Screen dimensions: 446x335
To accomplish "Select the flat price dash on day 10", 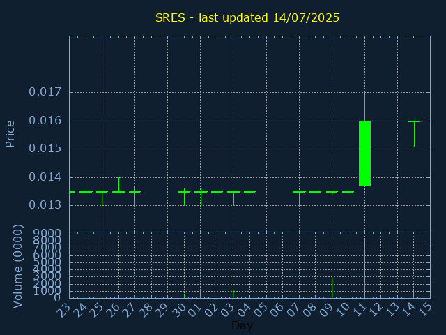I will click(348, 192).
